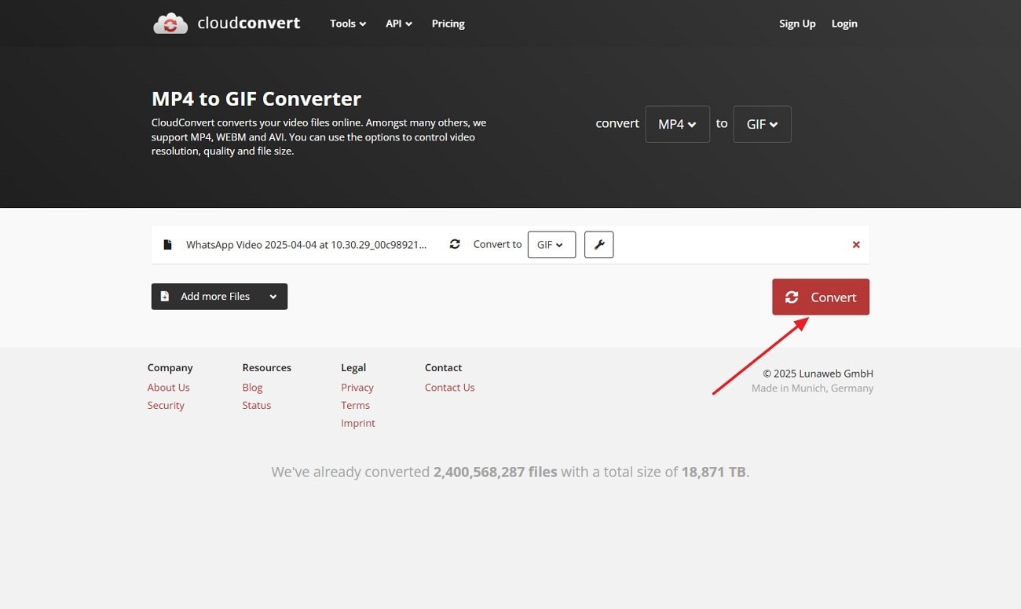Remove the WhatsApp Video file with the red X
The image size is (1021, 609).
click(856, 245)
